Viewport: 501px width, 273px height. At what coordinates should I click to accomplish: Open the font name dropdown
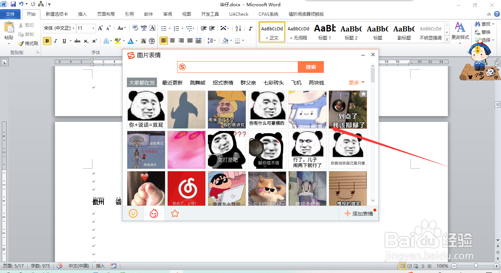74,28
